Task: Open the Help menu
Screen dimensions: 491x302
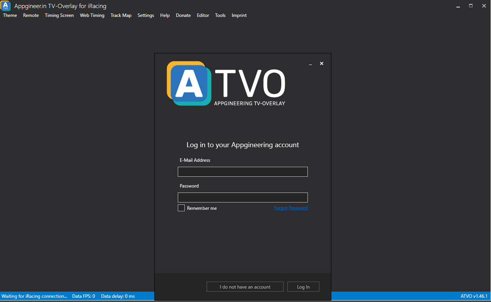Action: tap(165, 15)
